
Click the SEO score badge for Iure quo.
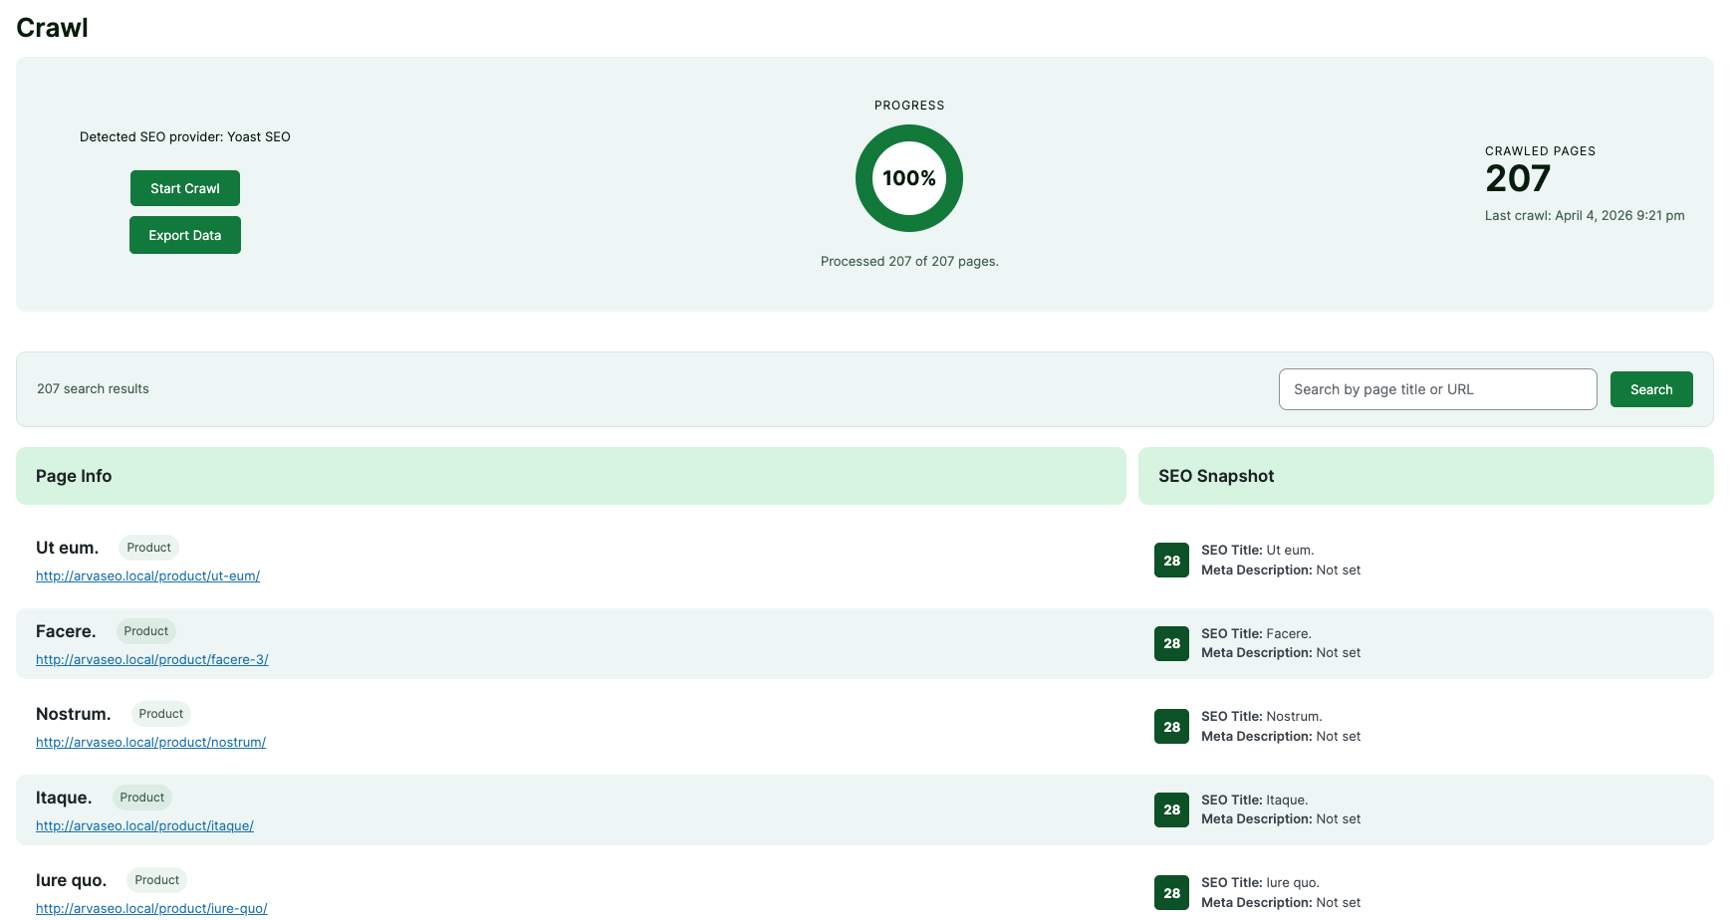point(1171,893)
